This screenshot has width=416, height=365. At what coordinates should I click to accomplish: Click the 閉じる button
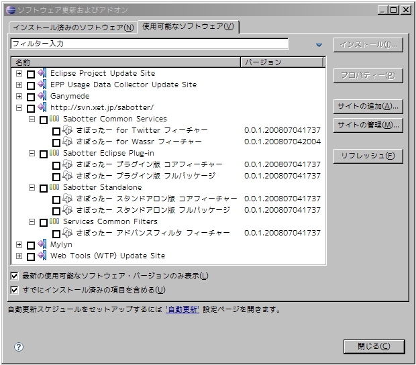tap(374, 346)
